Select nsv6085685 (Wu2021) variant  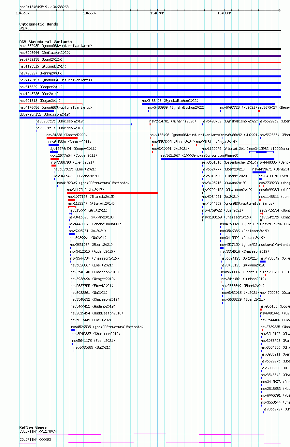[x=92, y=347]
